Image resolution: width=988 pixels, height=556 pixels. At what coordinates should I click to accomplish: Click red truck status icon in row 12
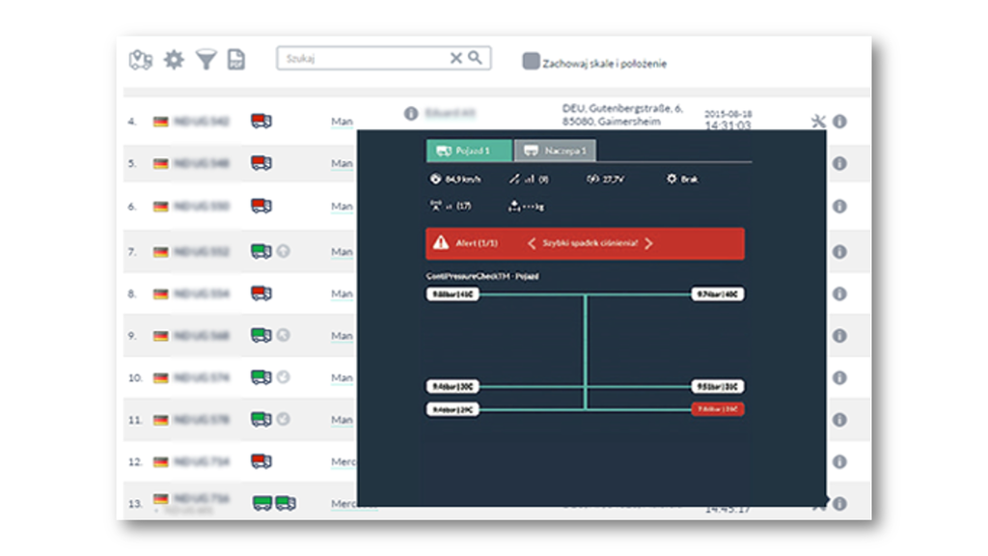[x=261, y=461]
